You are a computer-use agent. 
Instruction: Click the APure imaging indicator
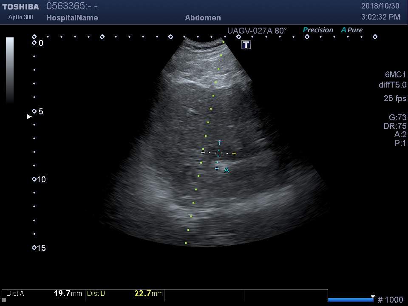(351, 30)
